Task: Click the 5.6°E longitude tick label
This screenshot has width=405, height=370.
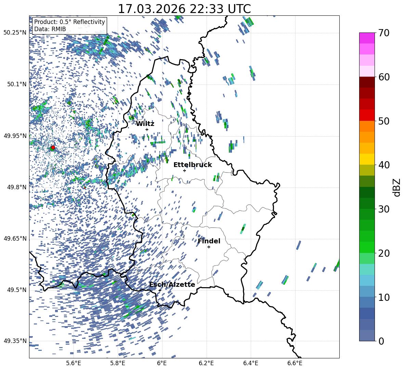Action: tap(74, 363)
